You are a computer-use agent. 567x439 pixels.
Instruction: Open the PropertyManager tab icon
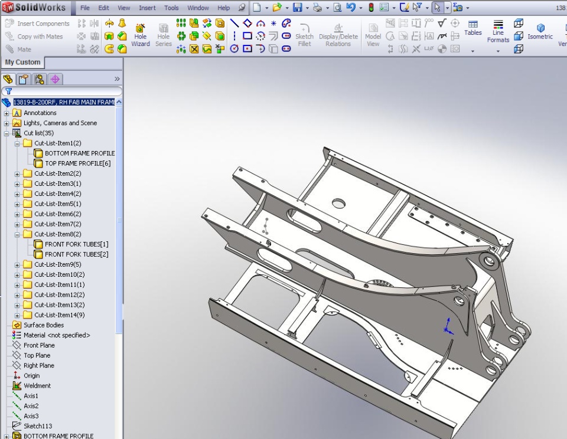coord(24,79)
